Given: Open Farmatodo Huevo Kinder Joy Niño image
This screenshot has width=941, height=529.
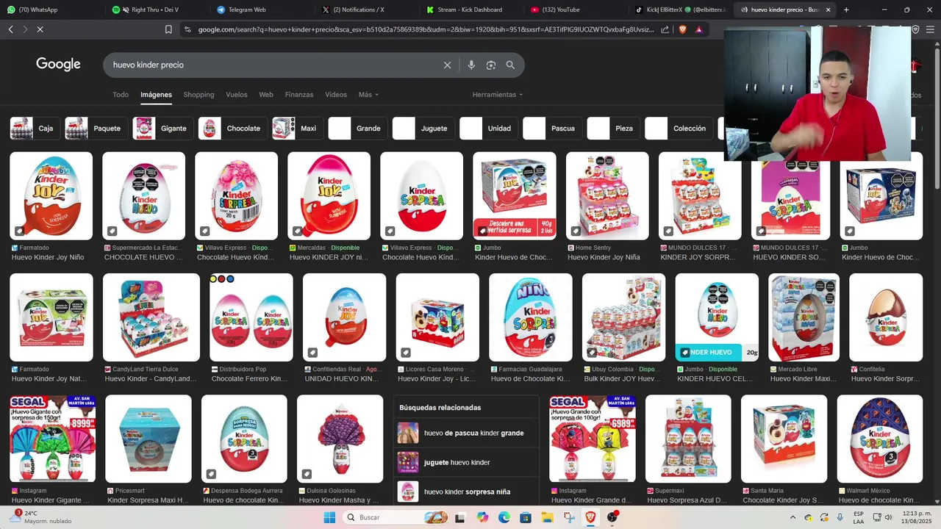Looking at the screenshot, I should click(51, 195).
